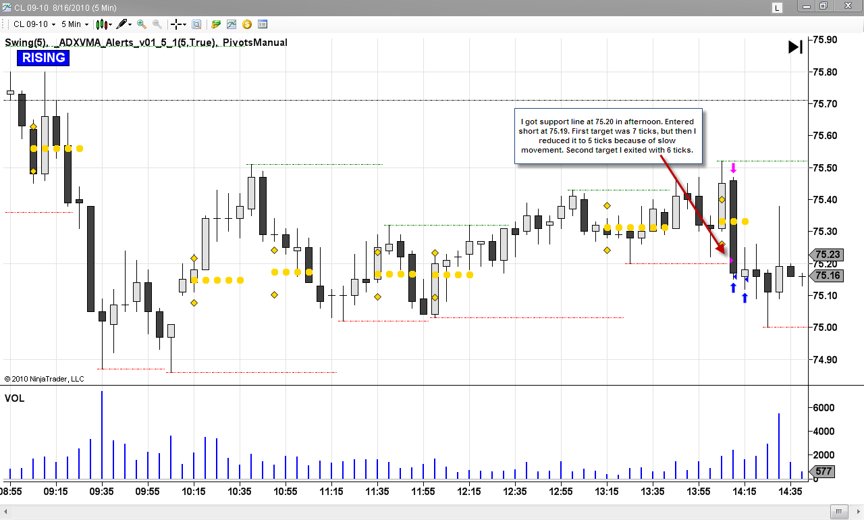Open the CL 09-10 instrument dropdown
864x520 pixels.
pyautogui.click(x=34, y=24)
